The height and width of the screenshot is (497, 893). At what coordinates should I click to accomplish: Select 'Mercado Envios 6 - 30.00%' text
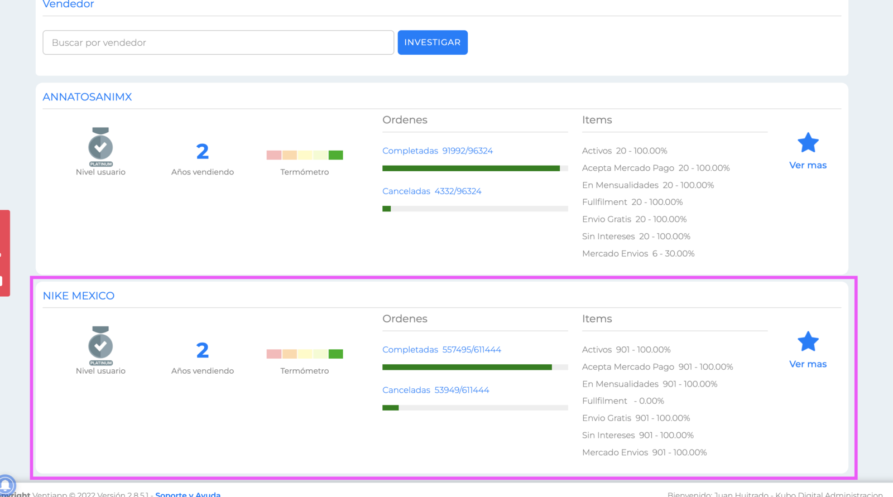click(638, 253)
